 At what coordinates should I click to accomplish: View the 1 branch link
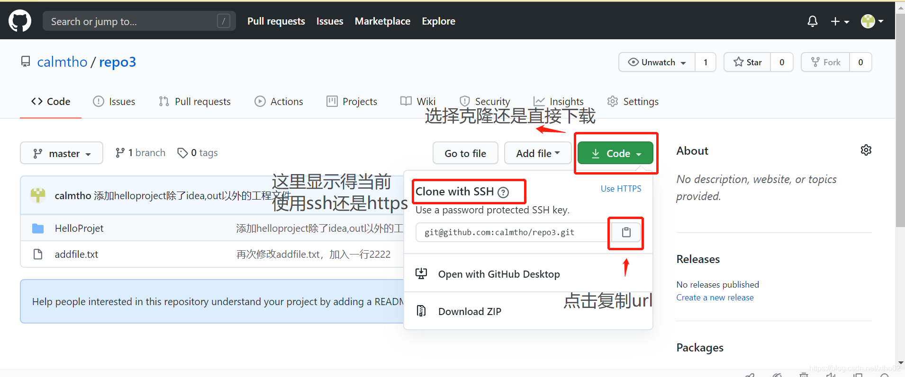140,153
